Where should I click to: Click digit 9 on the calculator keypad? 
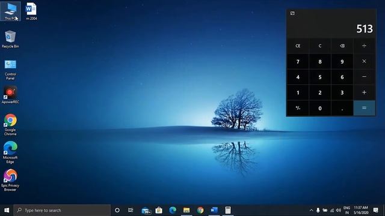click(x=342, y=61)
